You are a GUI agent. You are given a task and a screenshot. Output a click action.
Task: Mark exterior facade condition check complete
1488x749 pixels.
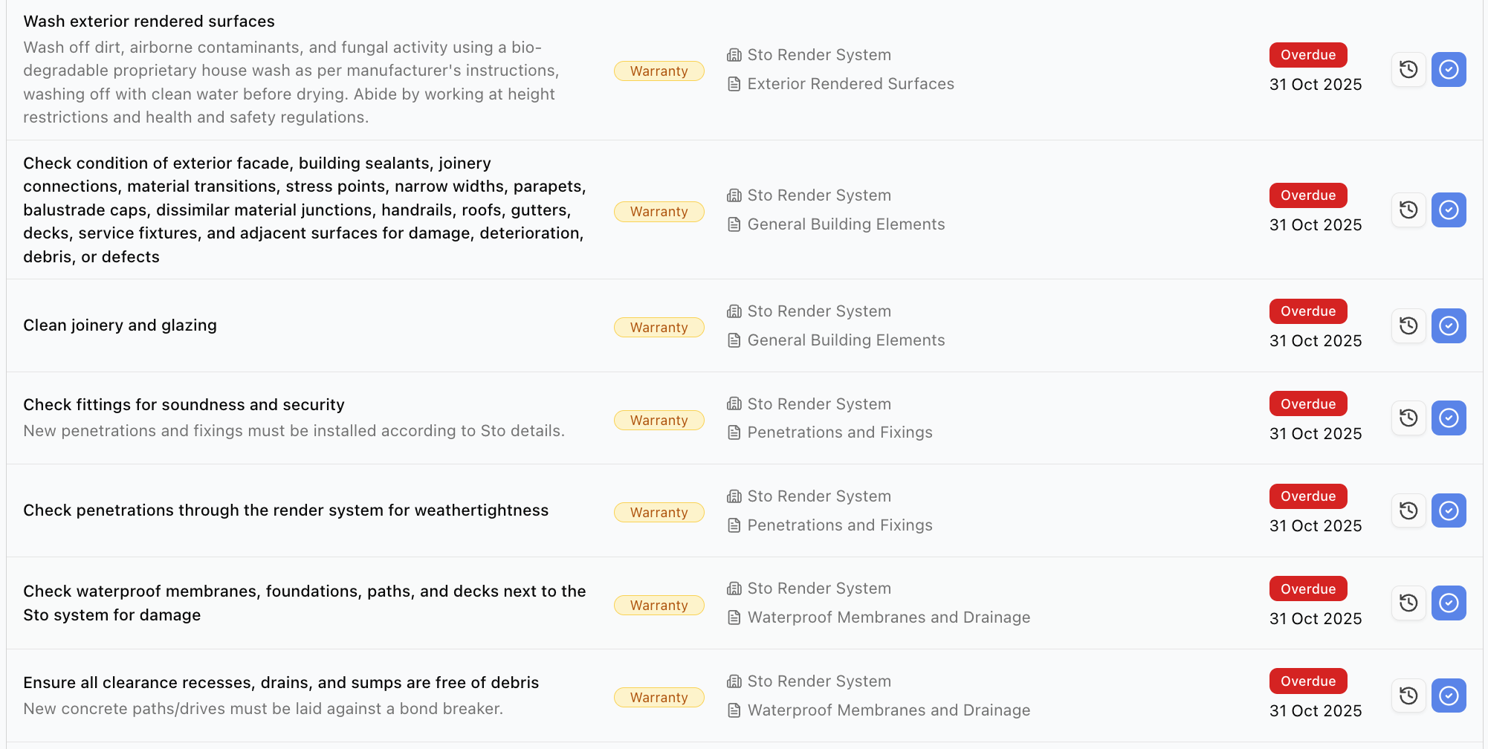[1449, 210]
